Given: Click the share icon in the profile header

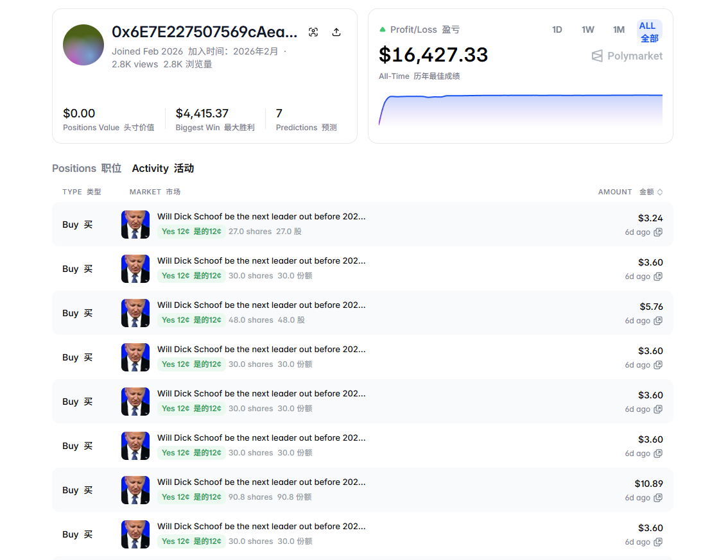Looking at the screenshot, I should (x=336, y=32).
